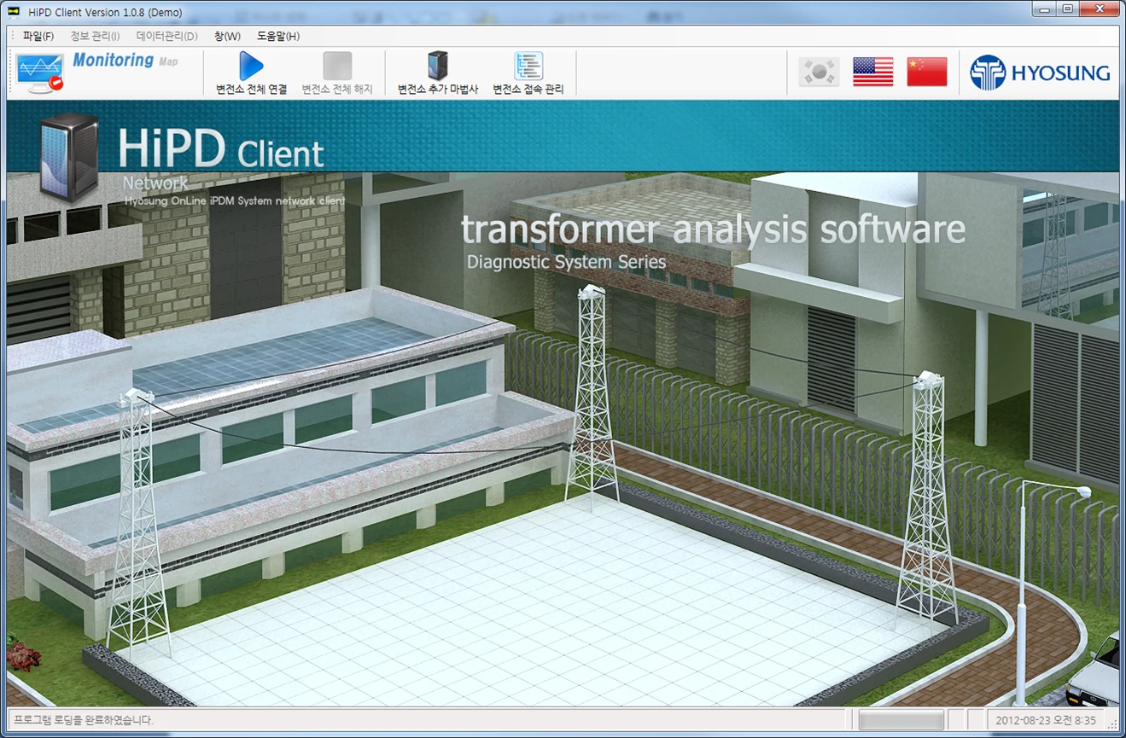Open the 파일(F) menu

point(38,36)
